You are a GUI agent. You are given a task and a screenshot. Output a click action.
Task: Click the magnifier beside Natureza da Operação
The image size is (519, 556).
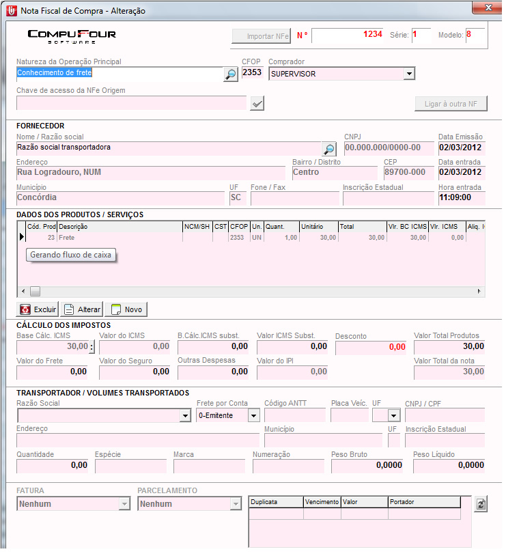231,74
